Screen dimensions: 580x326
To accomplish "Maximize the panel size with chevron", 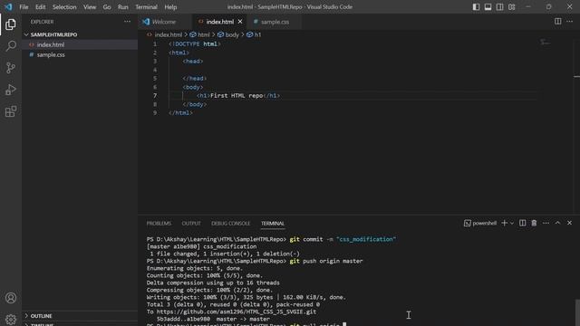I will pos(558,223).
